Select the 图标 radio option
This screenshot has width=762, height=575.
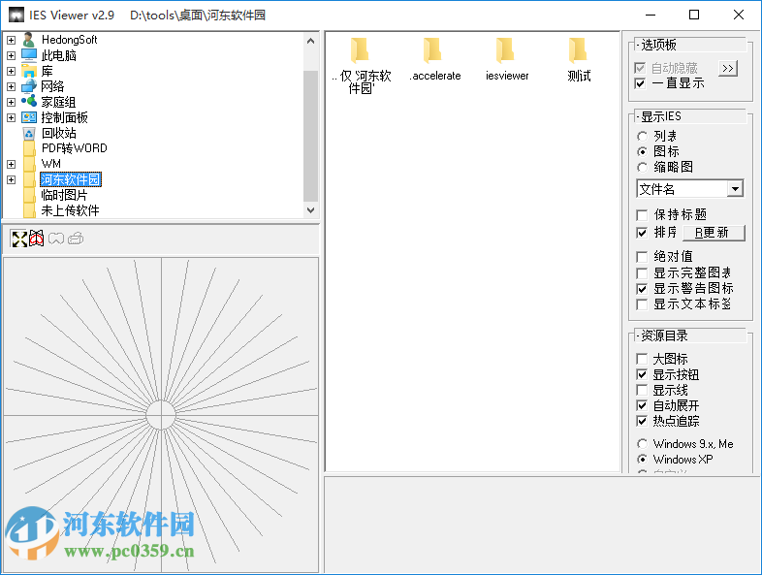(643, 151)
